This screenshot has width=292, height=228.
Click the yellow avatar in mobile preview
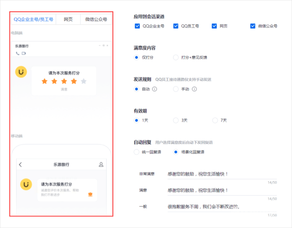26,185
